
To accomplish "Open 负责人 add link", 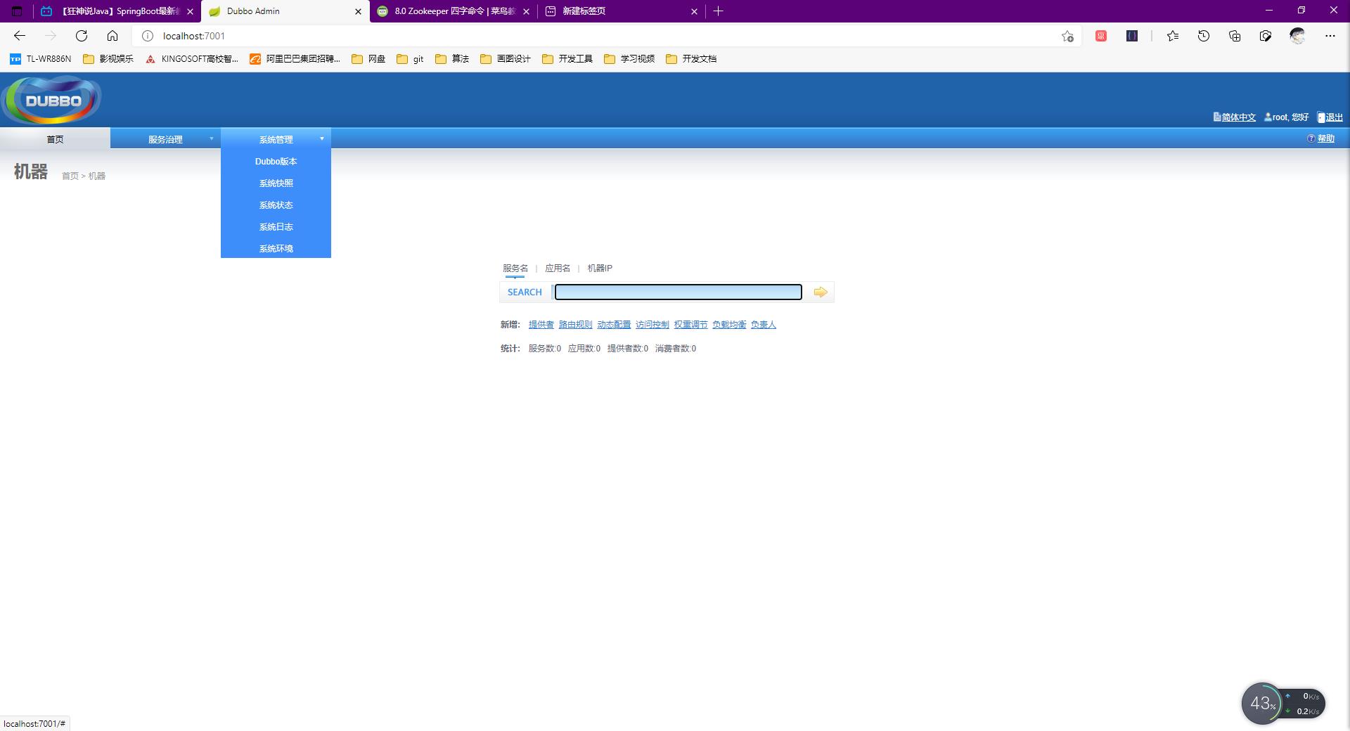I will [x=763, y=325].
